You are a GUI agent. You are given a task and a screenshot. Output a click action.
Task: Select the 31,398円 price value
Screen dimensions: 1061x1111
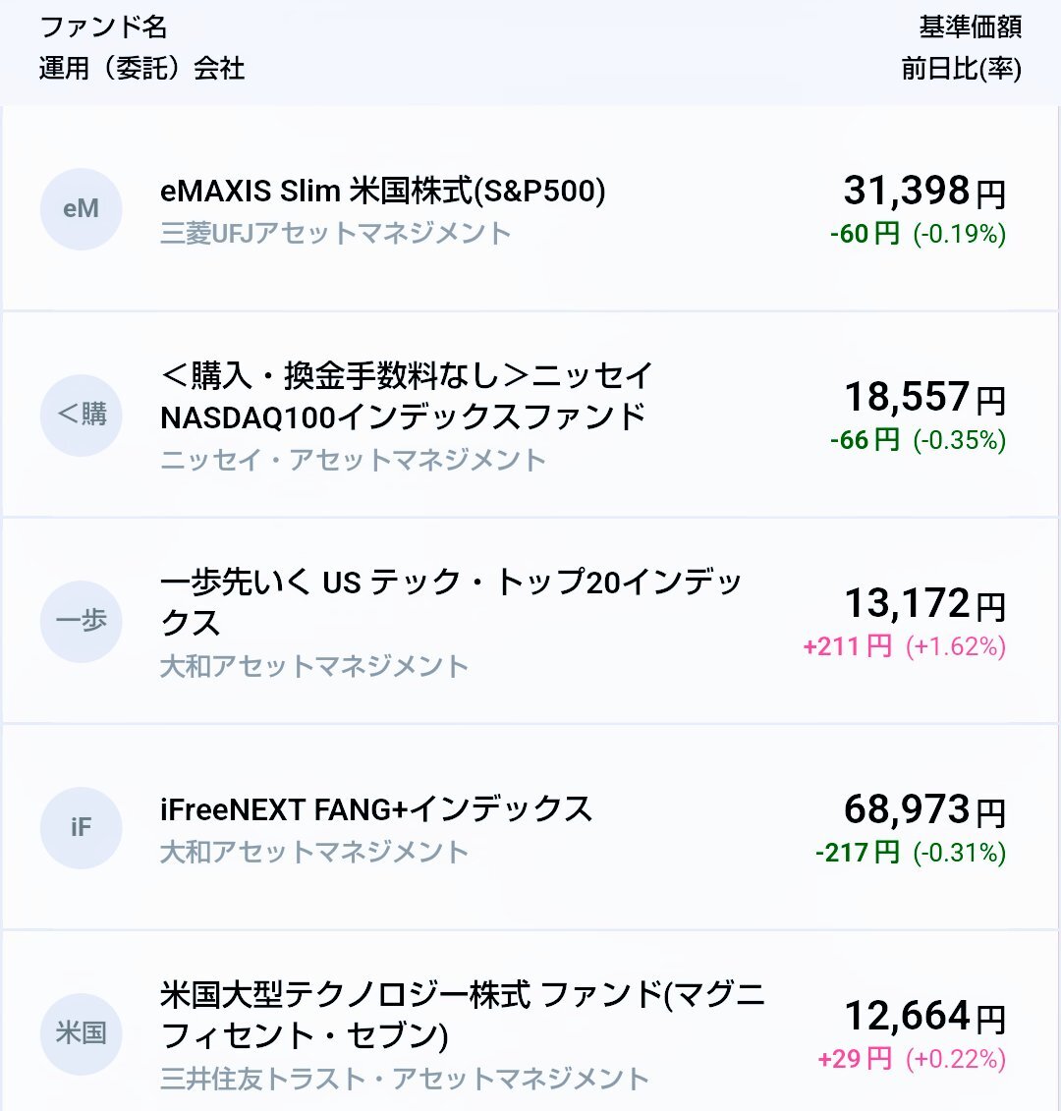click(x=924, y=191)
